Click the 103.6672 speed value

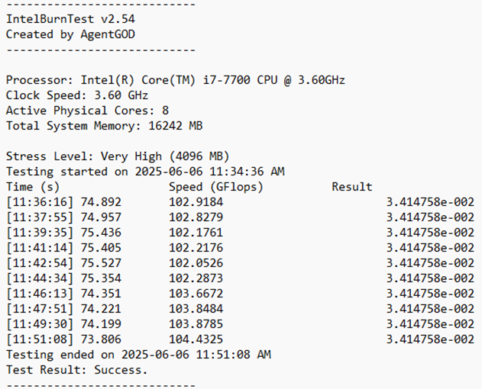(196, 294)
